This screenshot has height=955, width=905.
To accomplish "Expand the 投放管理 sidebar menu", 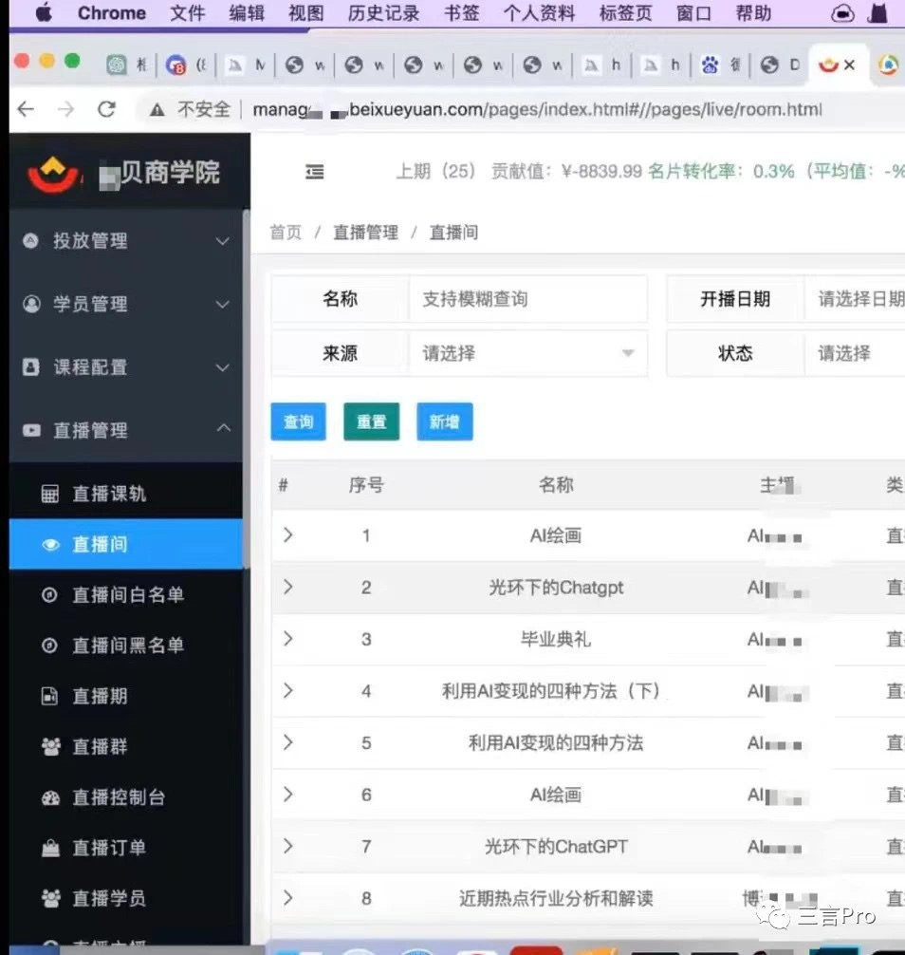I will pyautogui.click(x=125, y=241).
